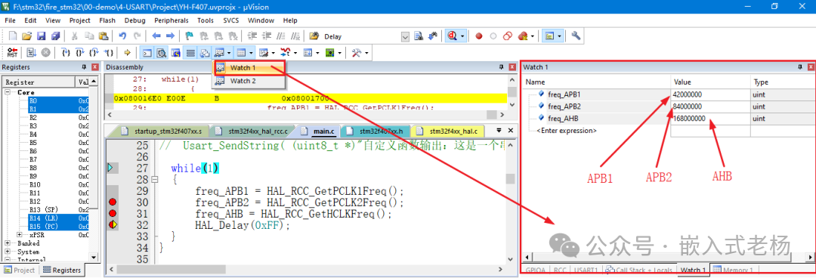Toggle the Disassembly Window icon
This screenshot has height=278, width=816.
click(x=162, y=53)
